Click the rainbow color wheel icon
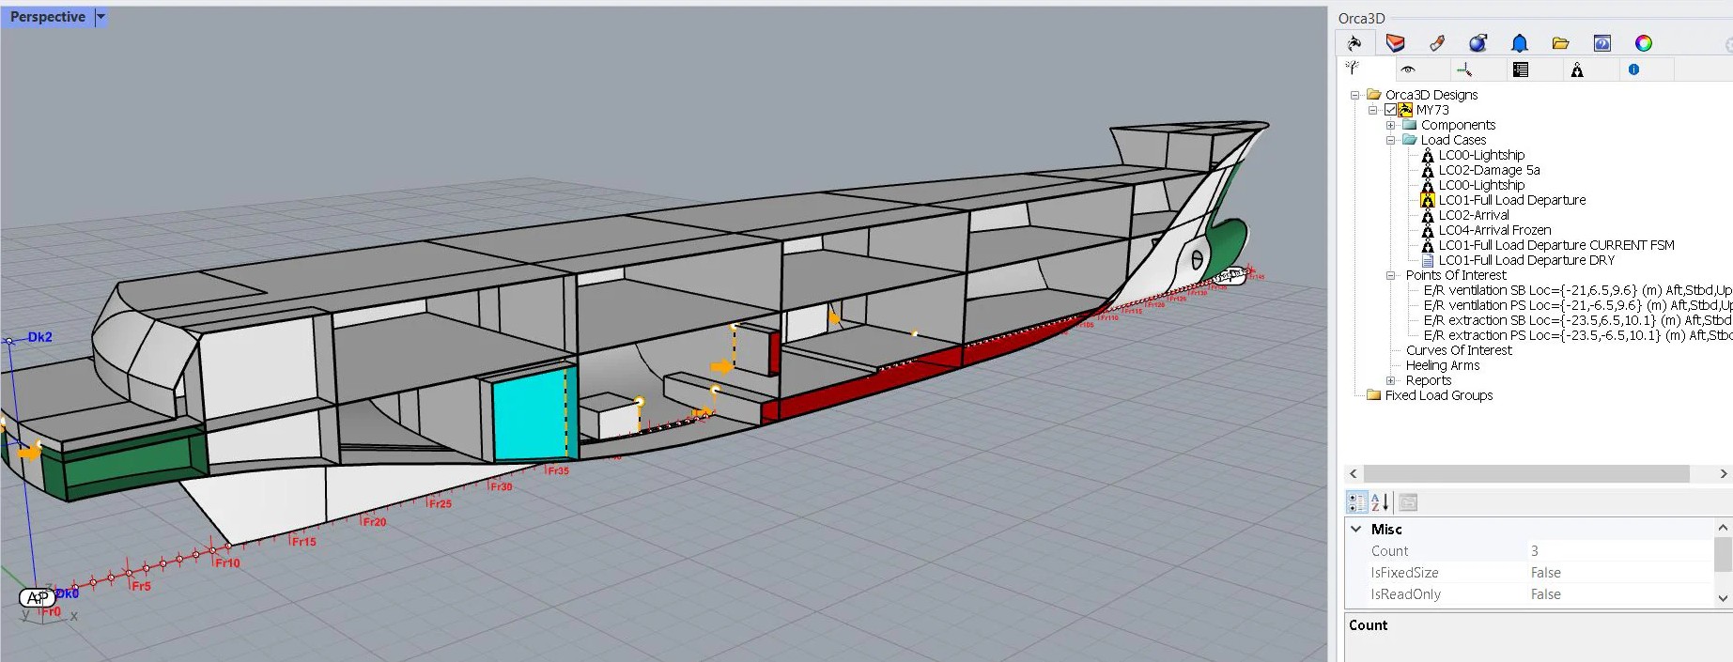The width and height of the screenshot is (1733, 662). tap(1644, 43)
